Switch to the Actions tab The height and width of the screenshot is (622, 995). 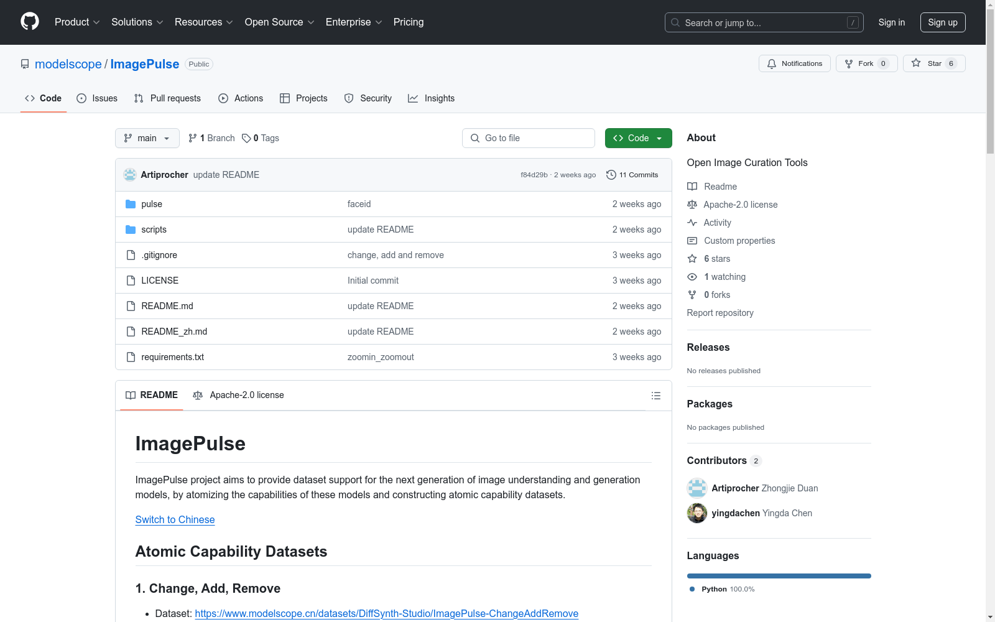(241, 98)
